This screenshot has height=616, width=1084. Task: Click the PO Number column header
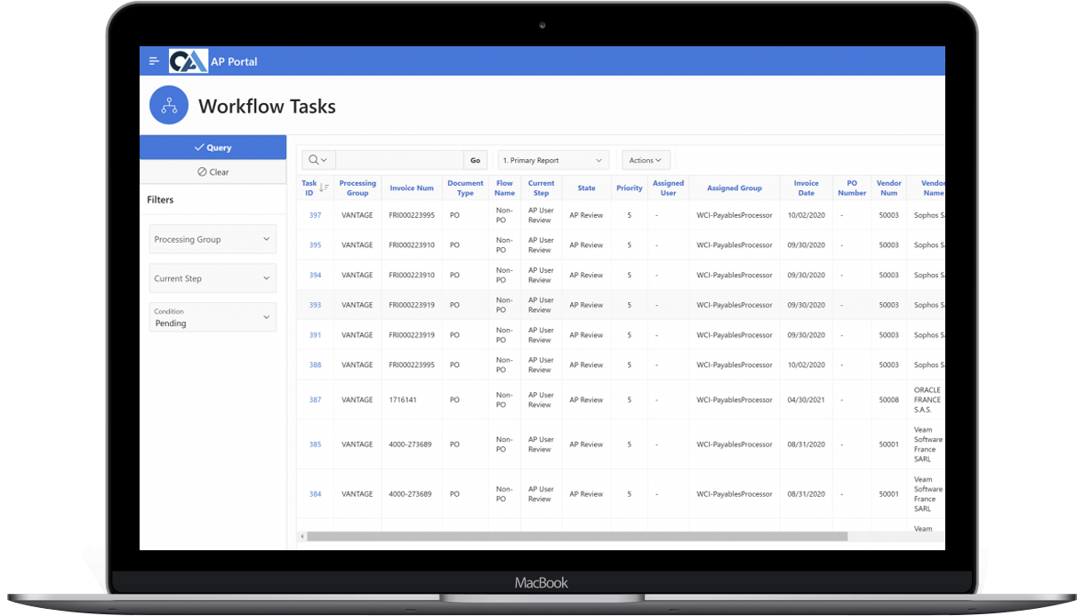(x=851, y=188)
